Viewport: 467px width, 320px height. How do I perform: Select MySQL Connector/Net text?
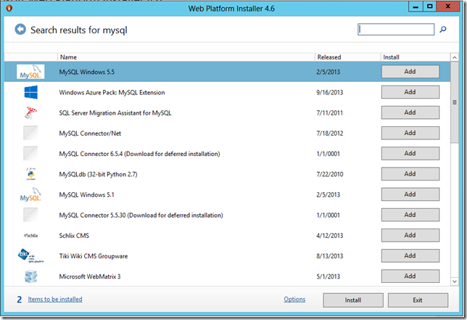tap(90, 134)
